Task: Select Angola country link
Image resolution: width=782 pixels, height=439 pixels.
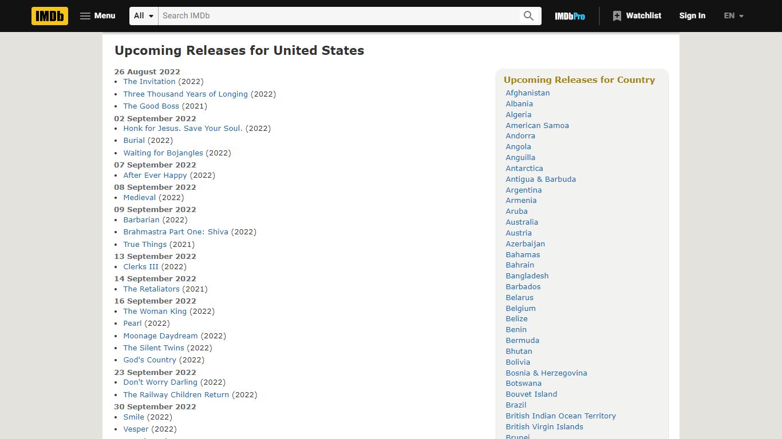Action: pyautogui.click(x=518, y=147)
